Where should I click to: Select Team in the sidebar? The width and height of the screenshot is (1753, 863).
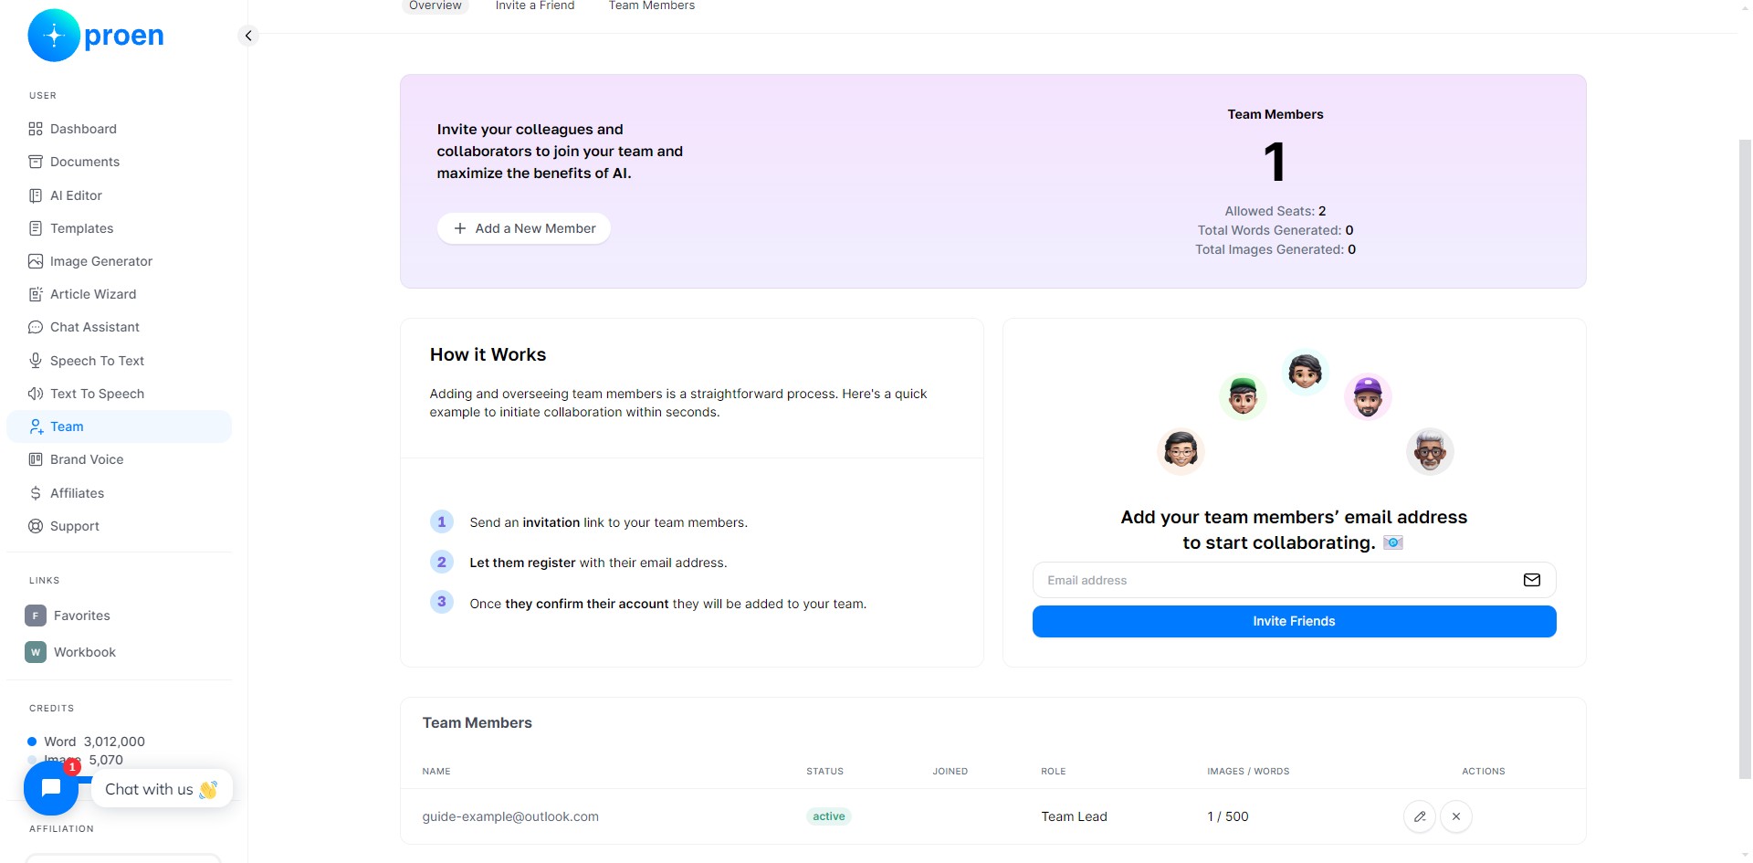point(120,426)
